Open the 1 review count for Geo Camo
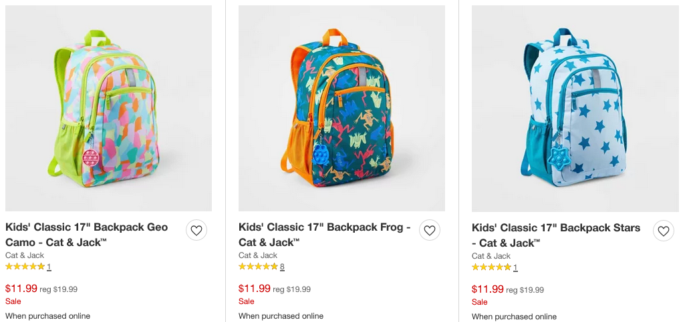Viewport: 689px width, 322px height. pyautogui.click(x=49, y=267)
